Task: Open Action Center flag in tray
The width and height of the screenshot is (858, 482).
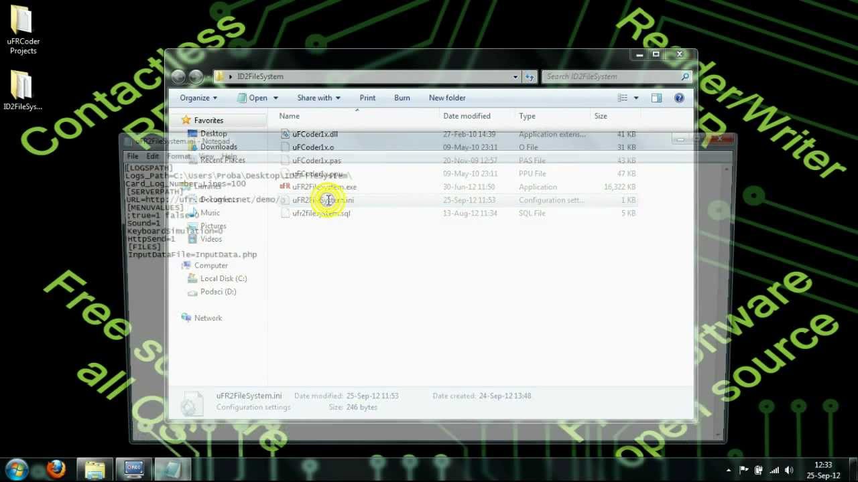Action: pyautogui.click(x=744, y=470)
